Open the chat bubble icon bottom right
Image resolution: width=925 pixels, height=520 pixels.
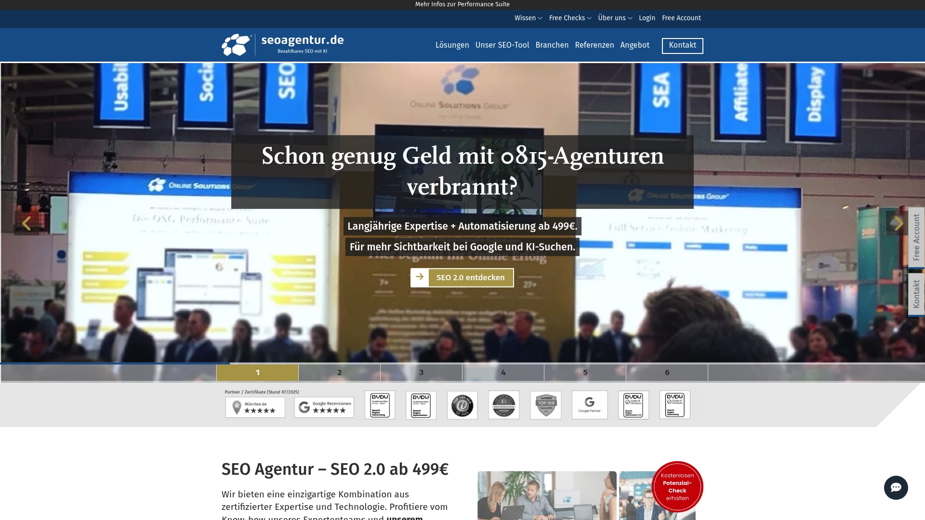click(895, 487)
